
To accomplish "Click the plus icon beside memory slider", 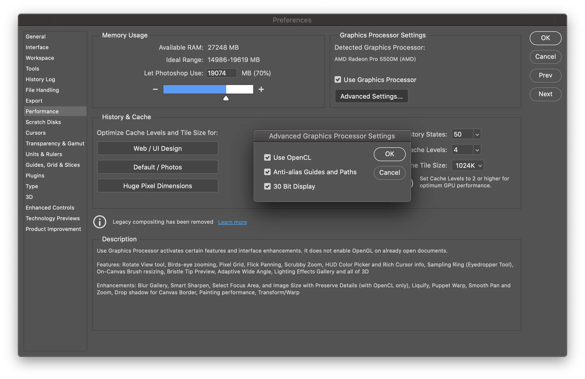I will (261, 89).
